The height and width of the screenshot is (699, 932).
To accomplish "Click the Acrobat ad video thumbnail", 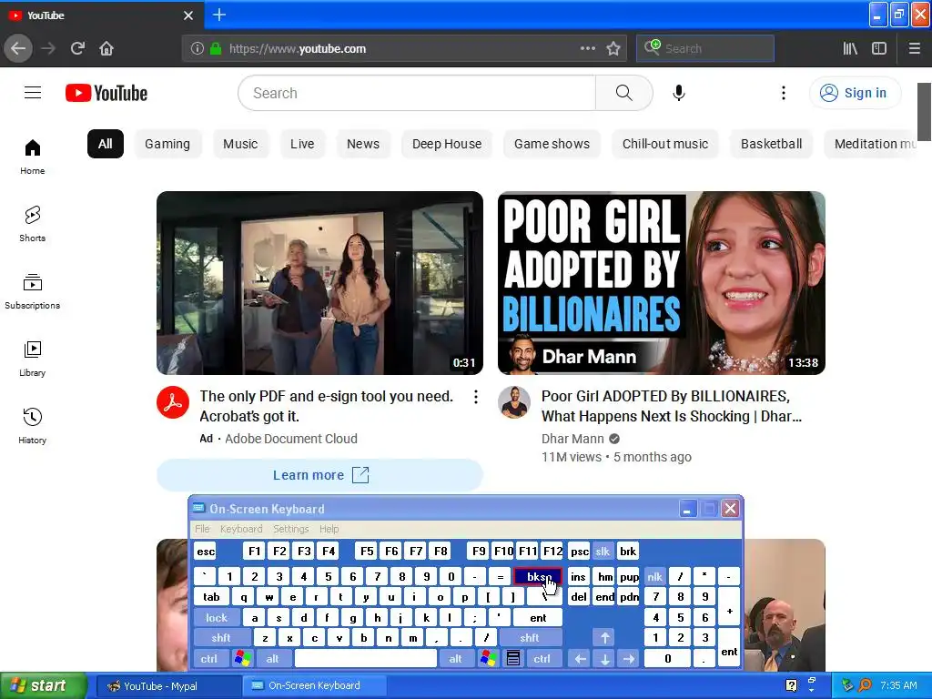I will (319, 283).
